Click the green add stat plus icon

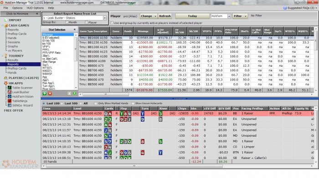click(45, 93)
